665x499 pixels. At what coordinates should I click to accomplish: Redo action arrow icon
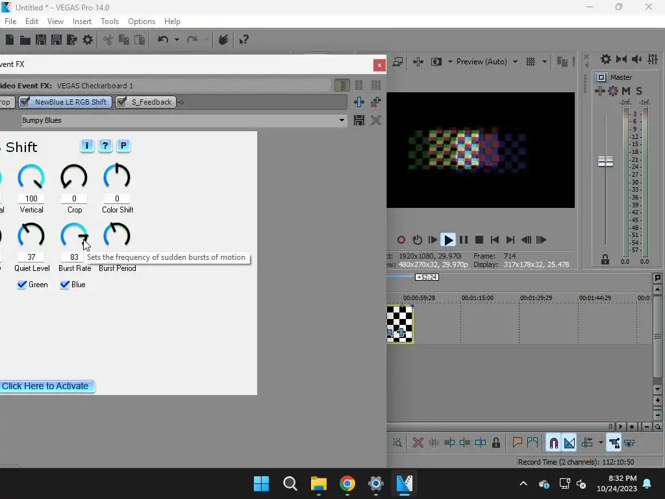(192, 40)
